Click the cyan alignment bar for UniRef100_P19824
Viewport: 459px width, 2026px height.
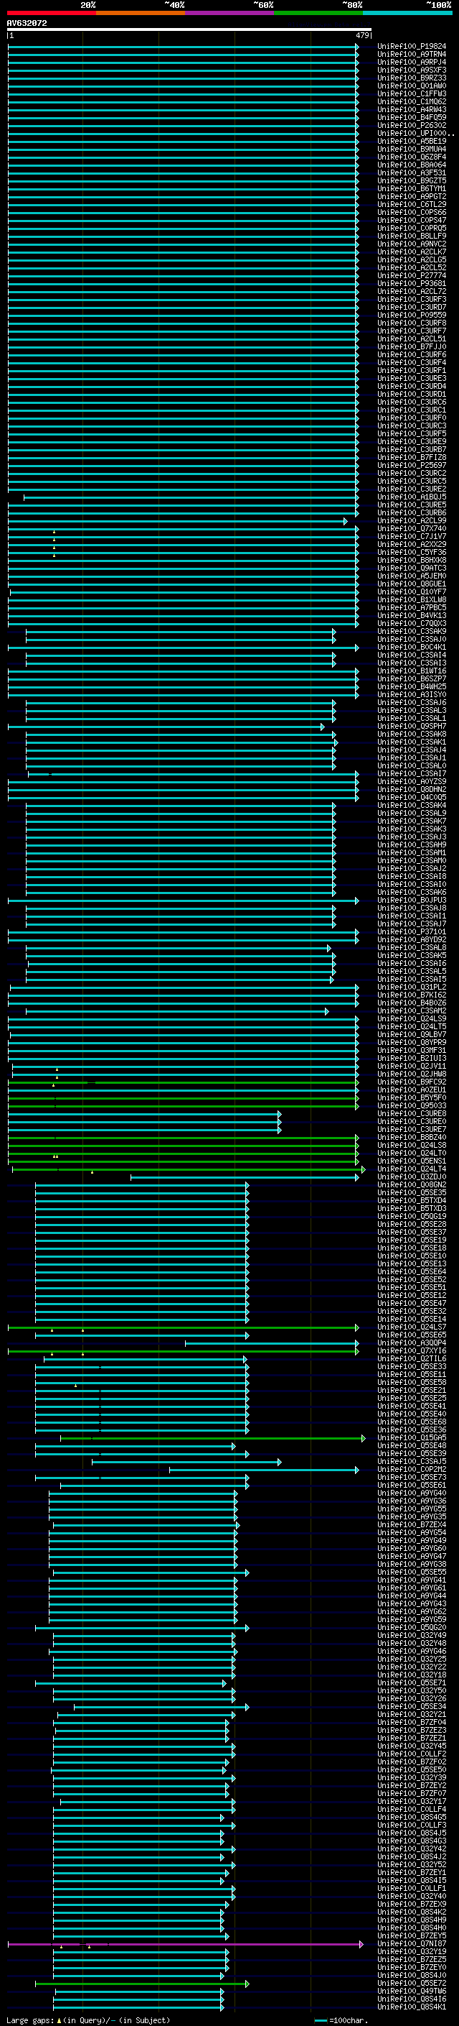click(183, 47)
